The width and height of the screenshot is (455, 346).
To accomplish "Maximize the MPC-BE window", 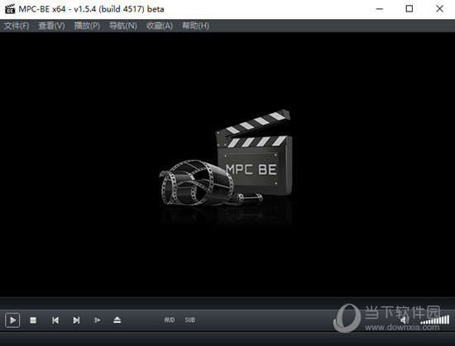I will tap(409, 9).
